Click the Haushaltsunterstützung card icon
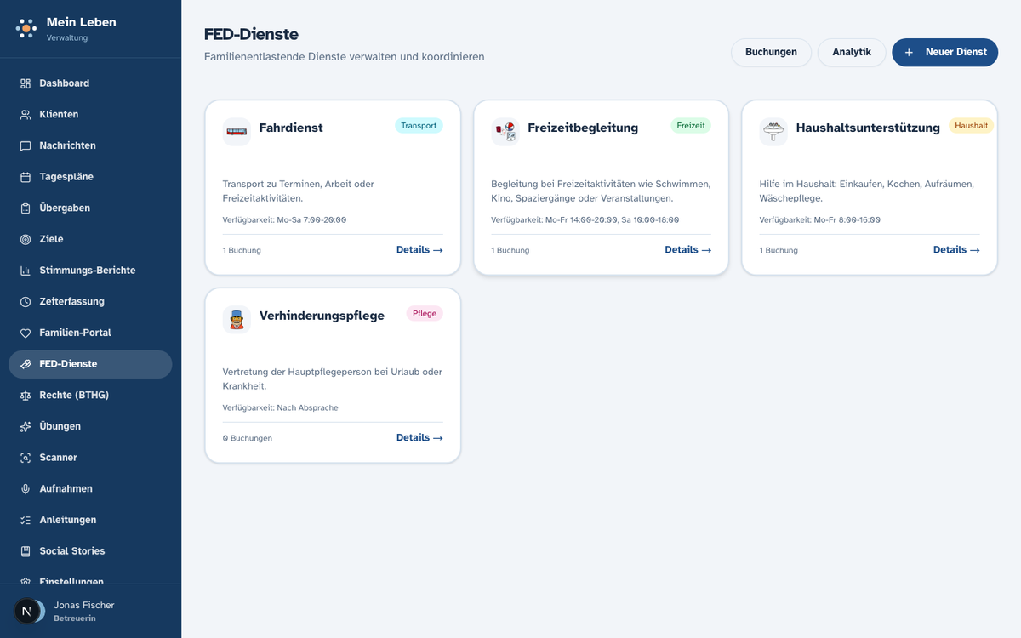 click(773, 132)
